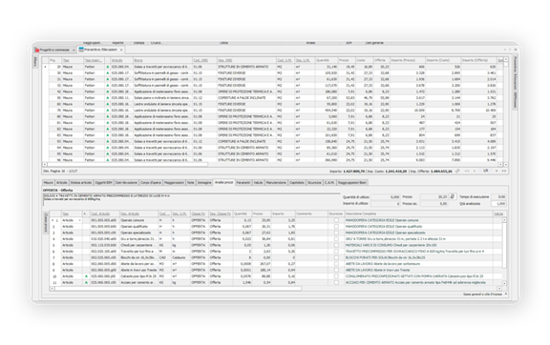Select cell COPERTURE A FALDE INCLINATE in row 50

click(x=246, y=98)
